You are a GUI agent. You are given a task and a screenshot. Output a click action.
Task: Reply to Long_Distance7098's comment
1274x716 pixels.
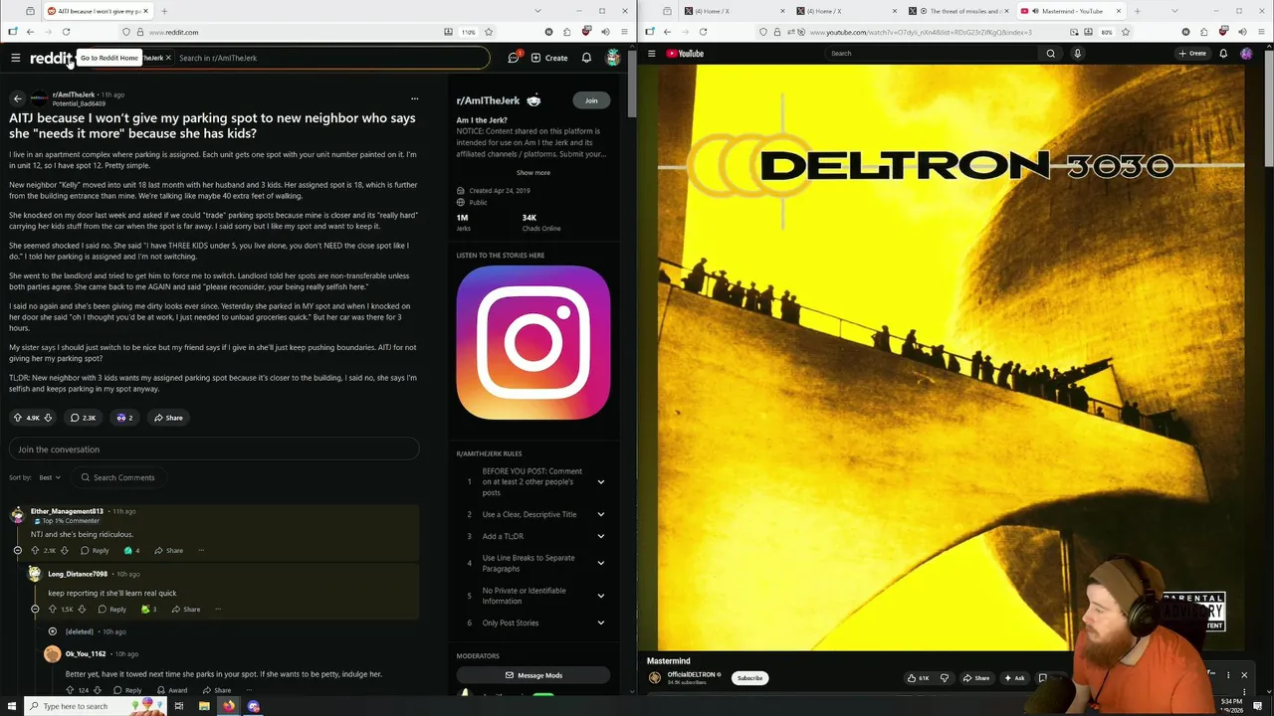(x=111, y=609)
